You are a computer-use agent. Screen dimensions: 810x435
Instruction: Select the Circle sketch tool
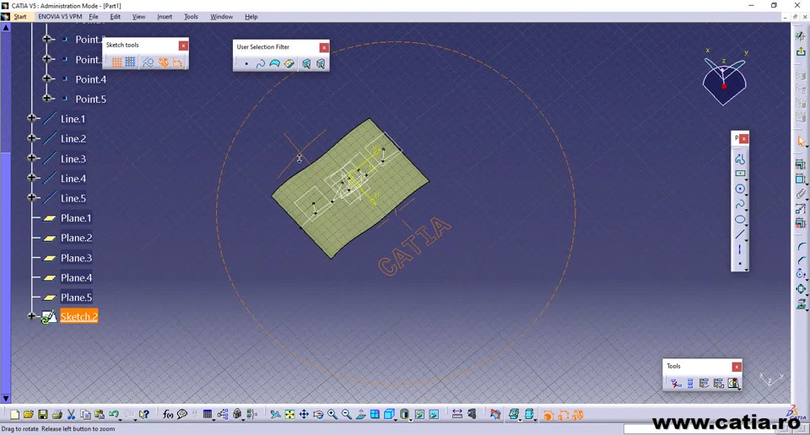740,189
